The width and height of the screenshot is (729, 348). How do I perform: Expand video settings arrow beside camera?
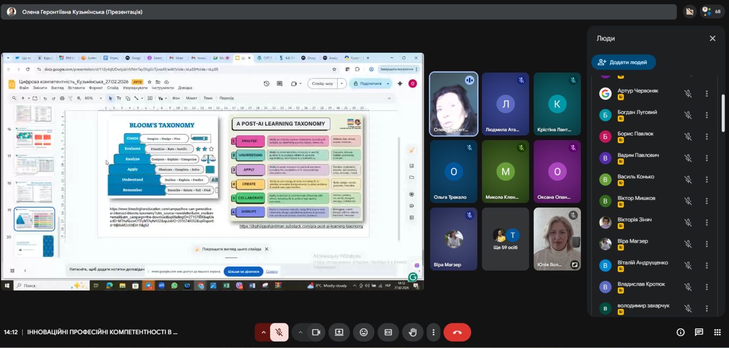(x=300, y=332)
